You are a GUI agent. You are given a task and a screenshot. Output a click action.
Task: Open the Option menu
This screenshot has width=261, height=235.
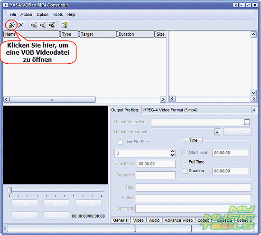tap(42, 15)
